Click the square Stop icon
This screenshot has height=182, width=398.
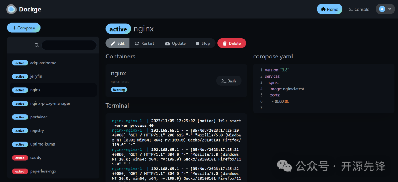pos(198,43)
